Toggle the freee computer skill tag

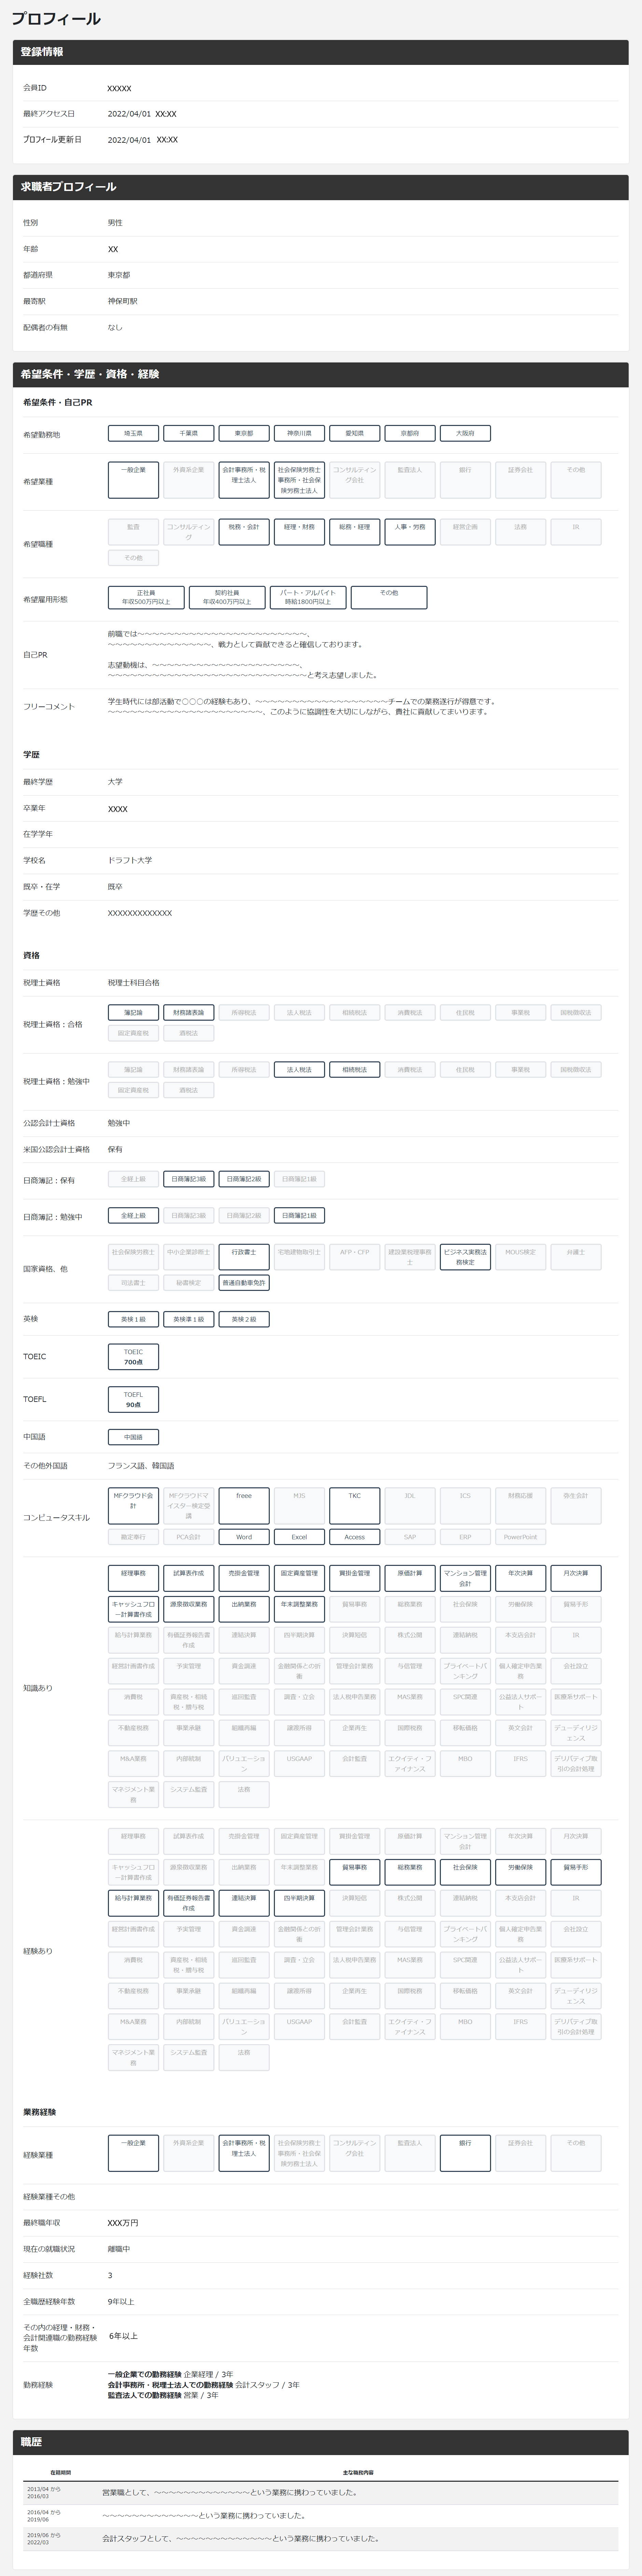coord(244,1506)
